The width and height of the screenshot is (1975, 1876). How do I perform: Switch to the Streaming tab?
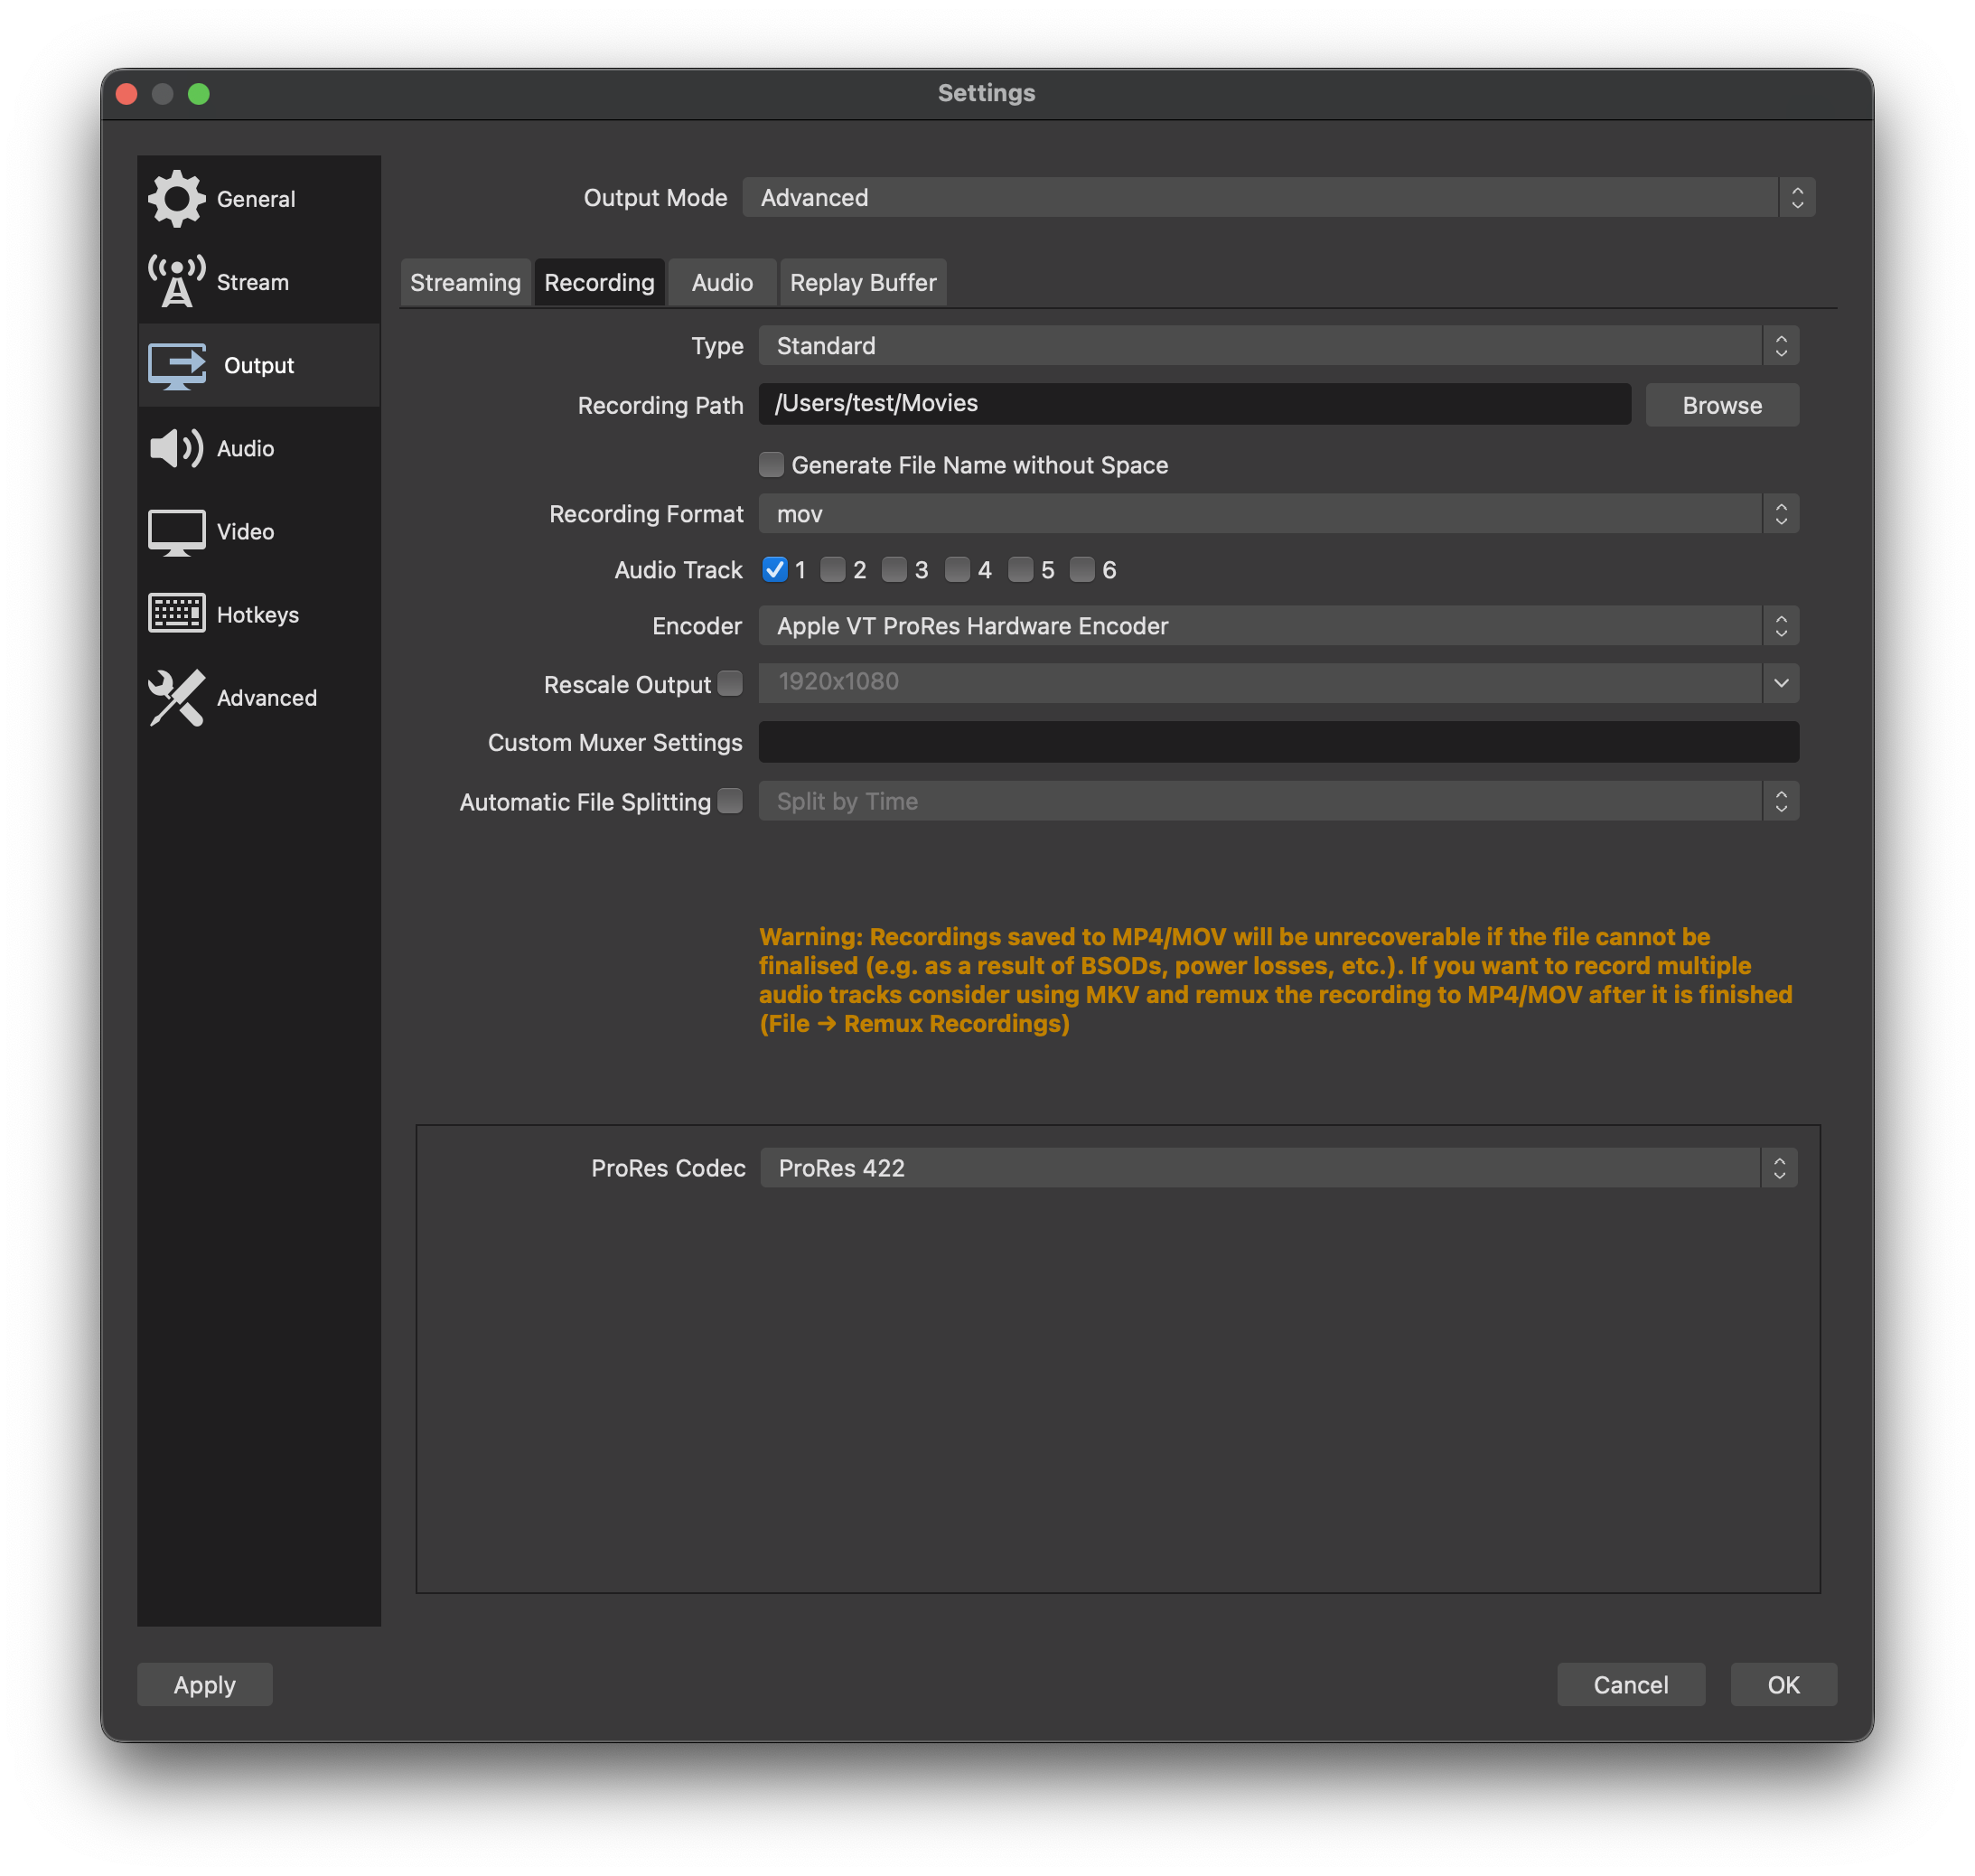coord(465,282)
